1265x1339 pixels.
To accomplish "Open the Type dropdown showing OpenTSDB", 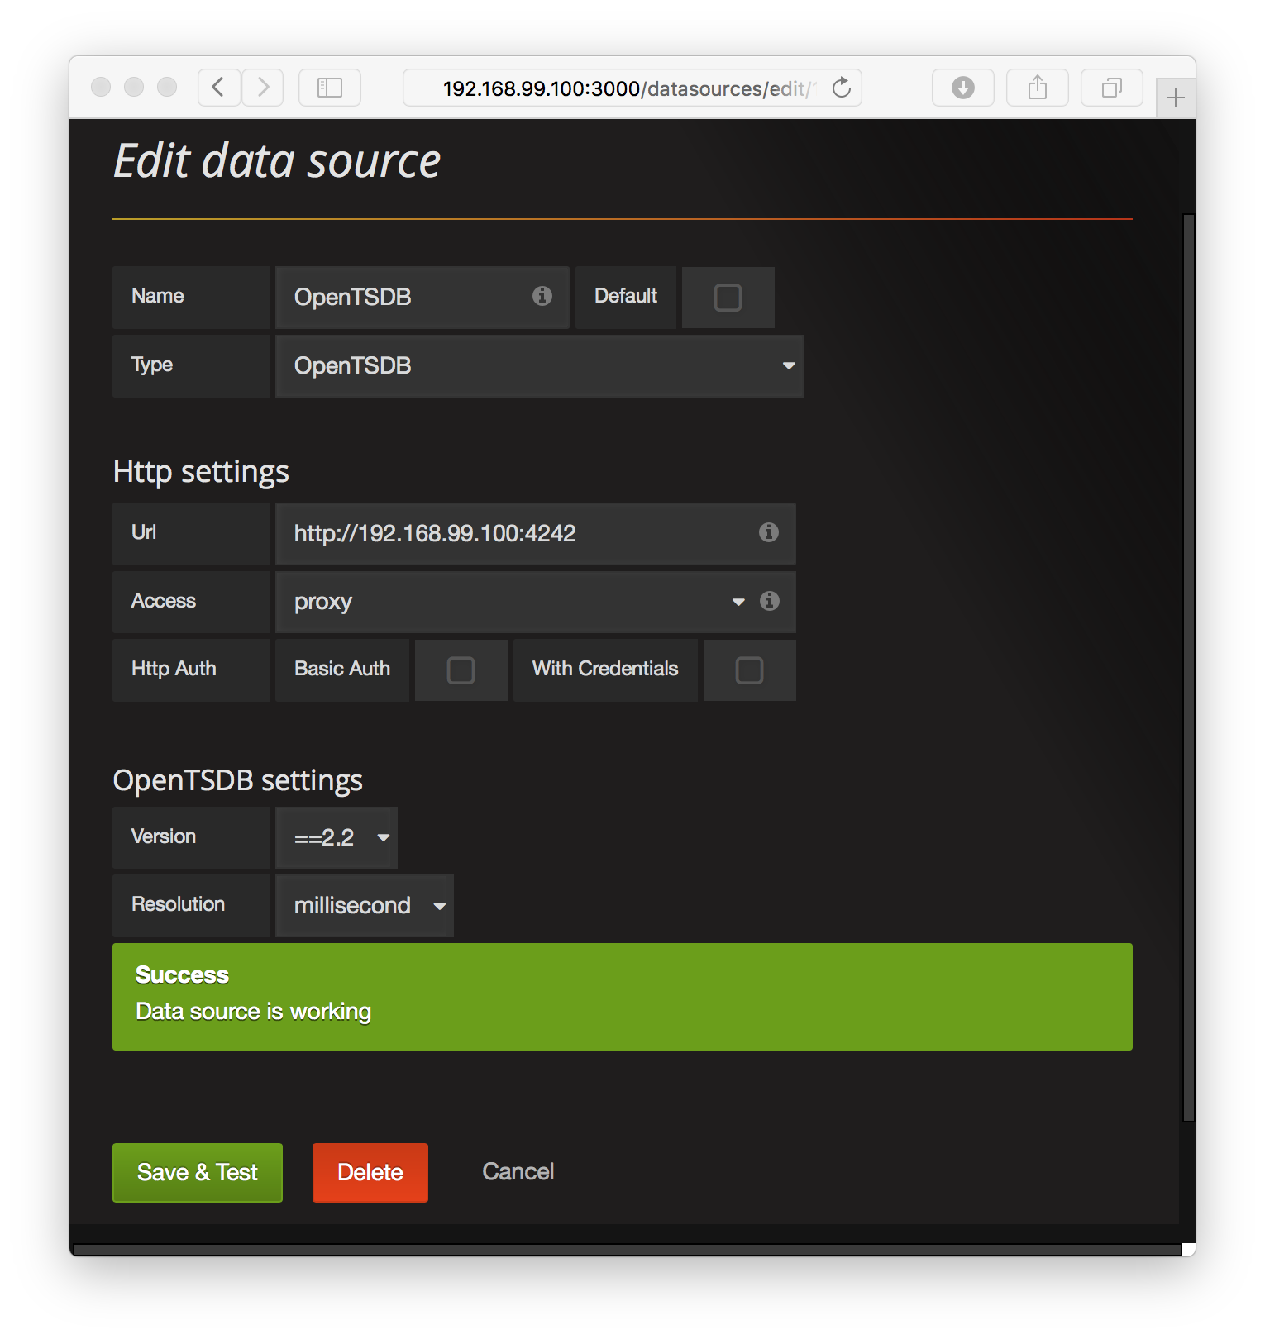I will click(539, 366).
